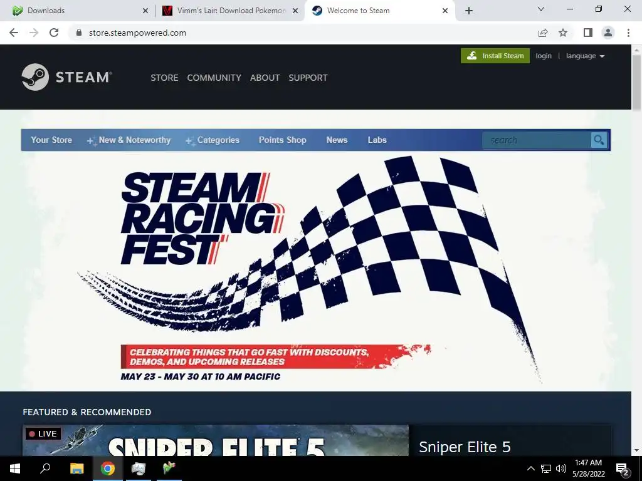View site security lock information
Viewport: 642px width, 481px height.
point(79,33)
